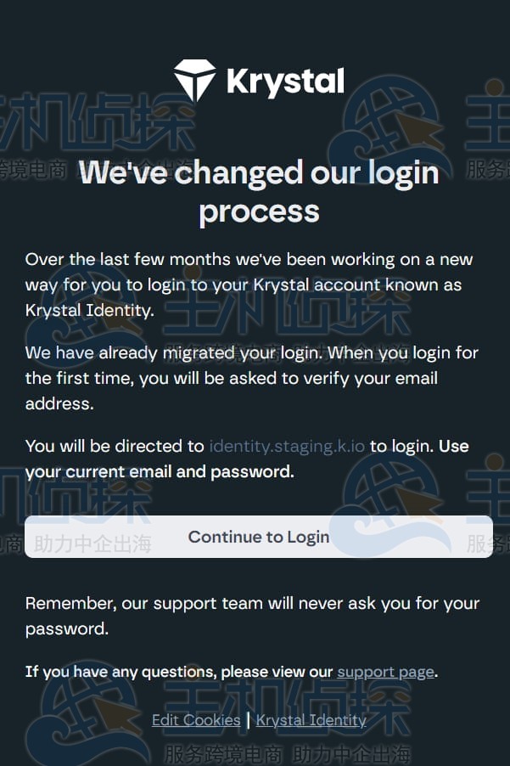This screenshot has width=510, height=766.
Task: Click the "If you have any questions" text
Action: [178, 672]
